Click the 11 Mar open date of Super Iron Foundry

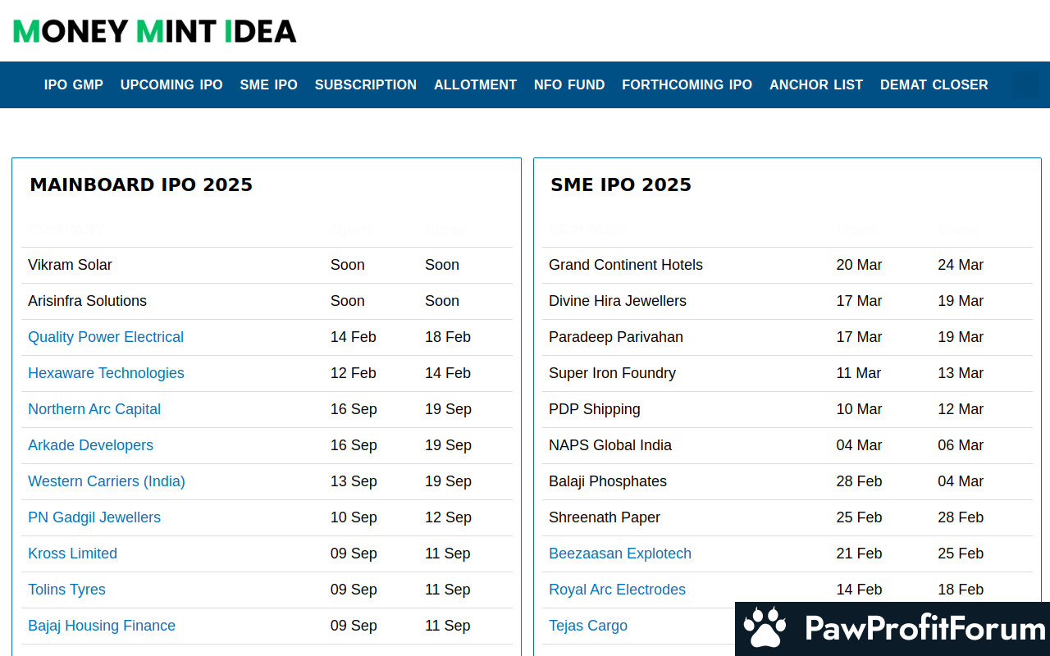click(858, 373)
